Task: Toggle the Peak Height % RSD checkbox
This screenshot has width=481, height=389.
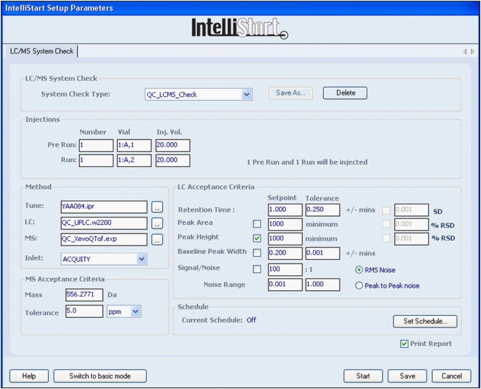Action: coord(386,238)
